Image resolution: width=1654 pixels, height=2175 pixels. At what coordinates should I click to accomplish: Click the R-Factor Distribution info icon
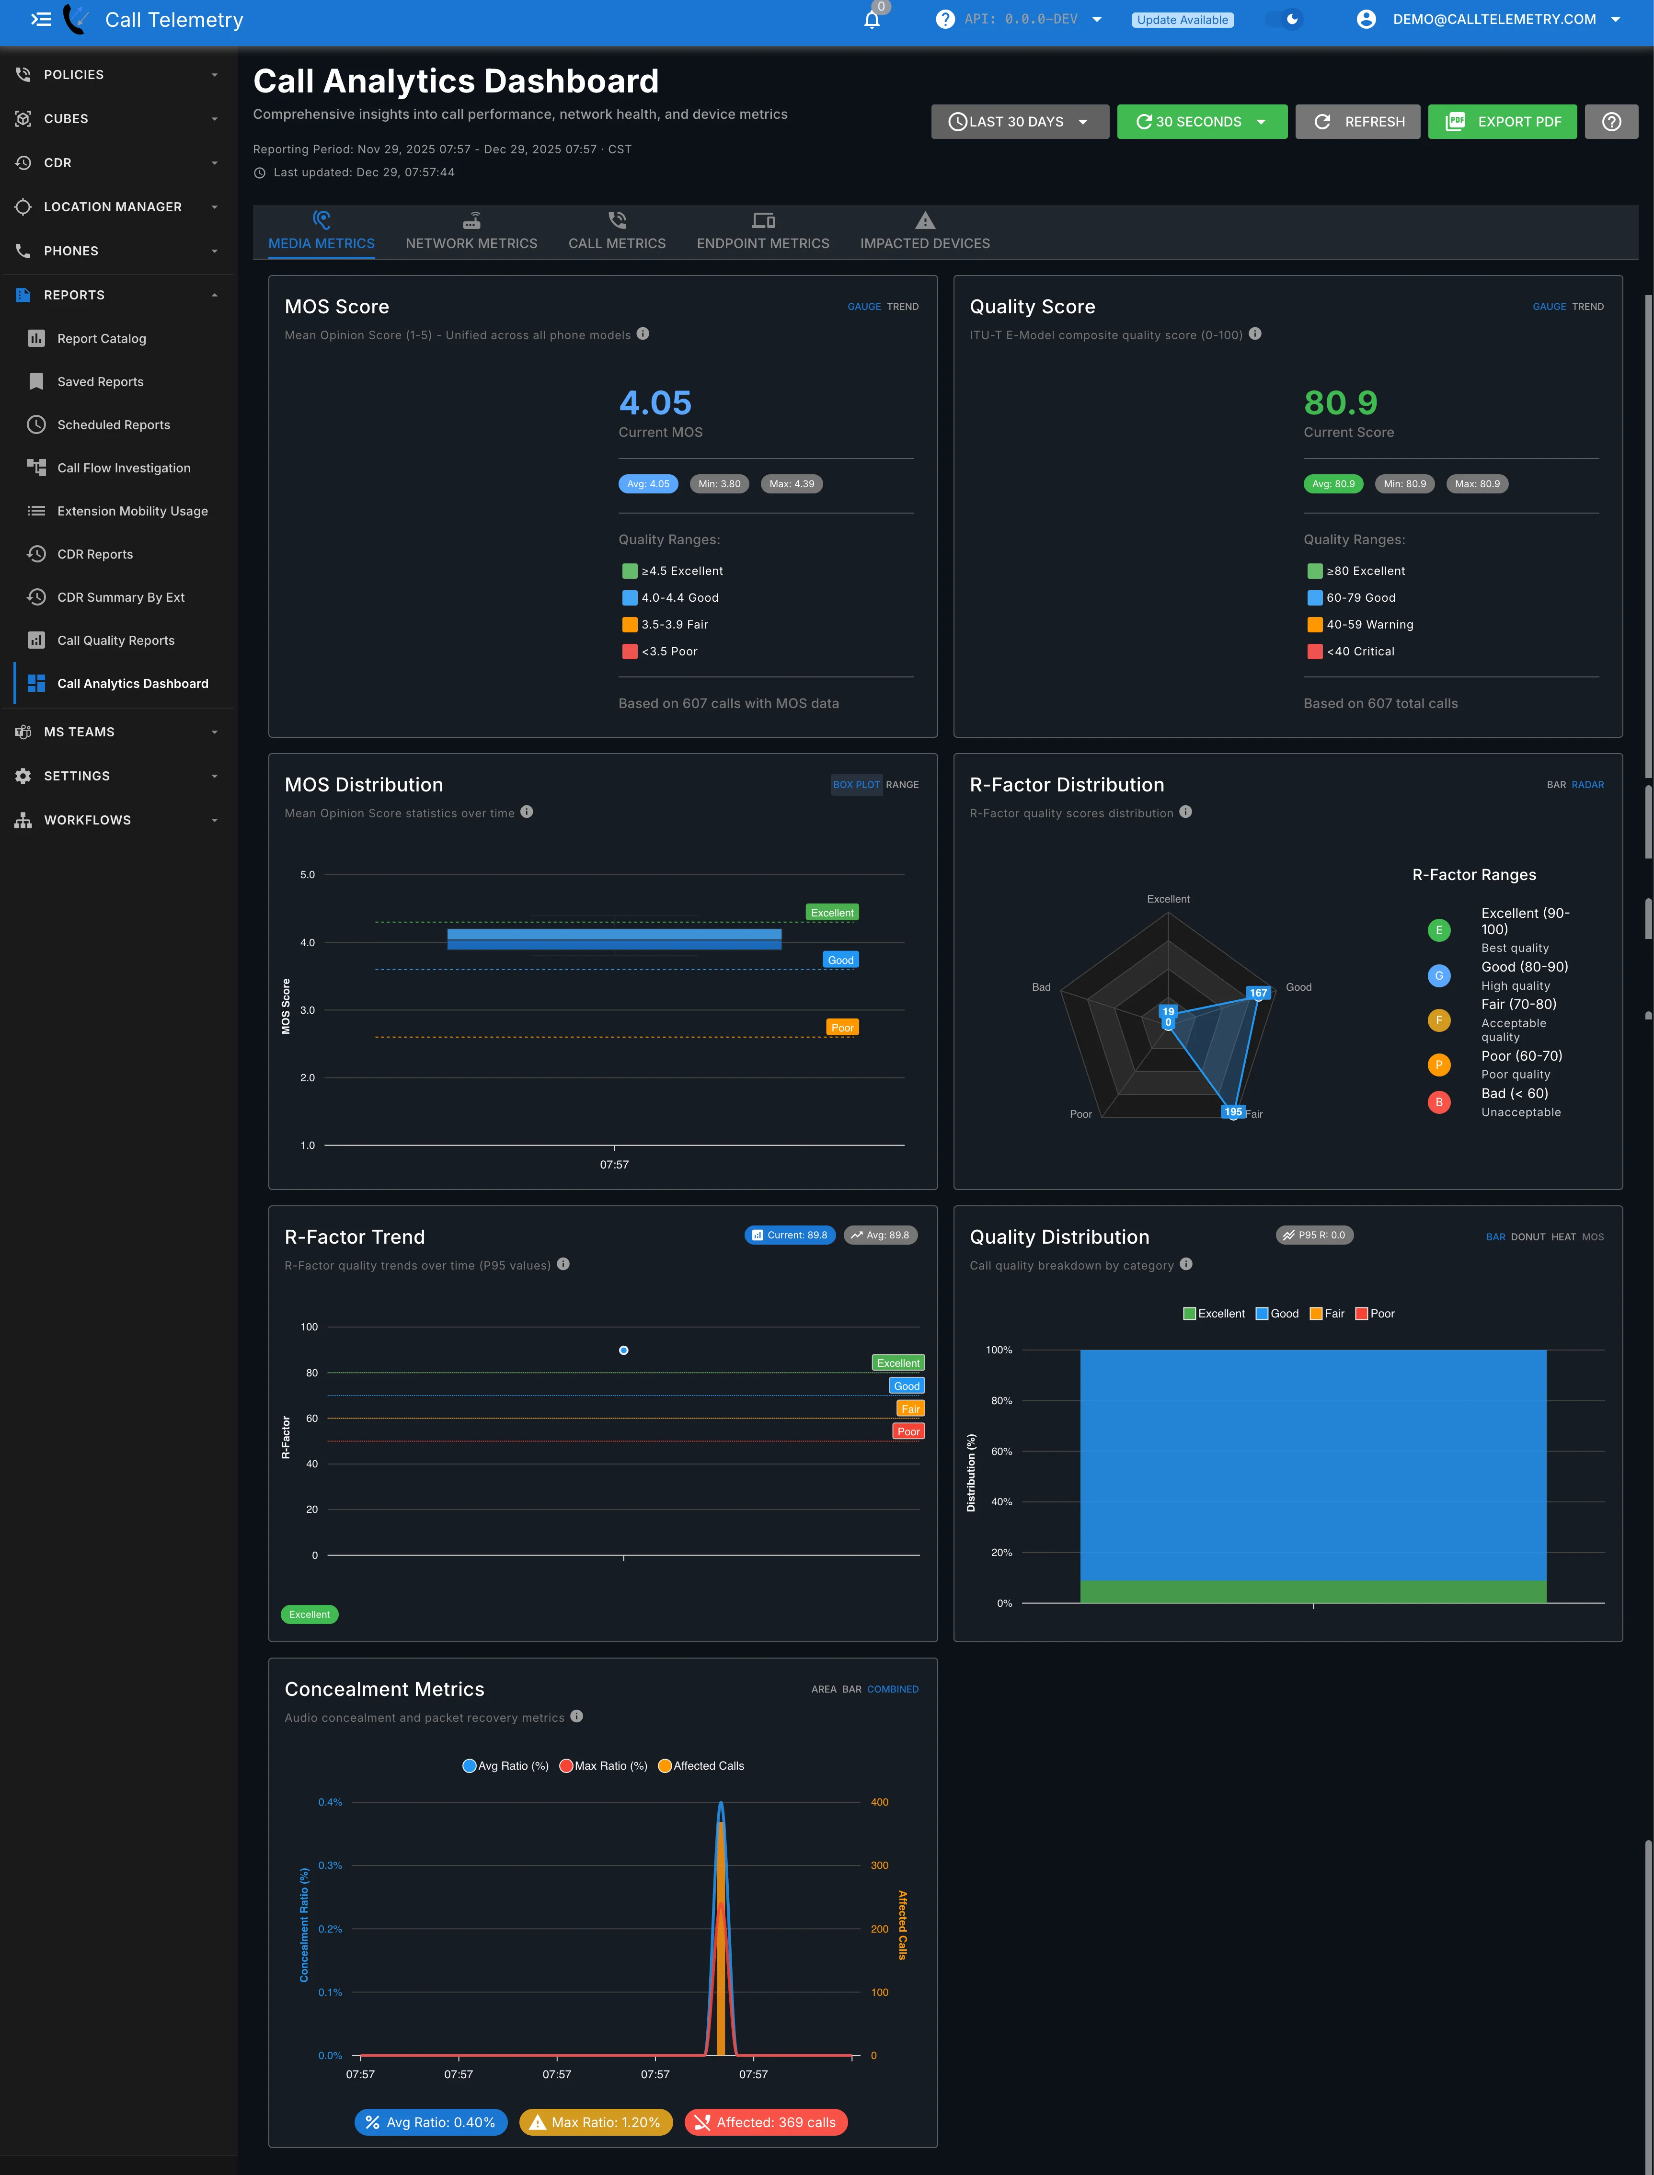point(1185,812)
